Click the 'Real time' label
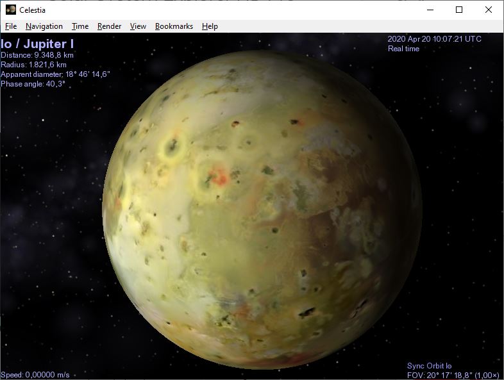The width and height of the screenshot is (504, 380). 403,49
